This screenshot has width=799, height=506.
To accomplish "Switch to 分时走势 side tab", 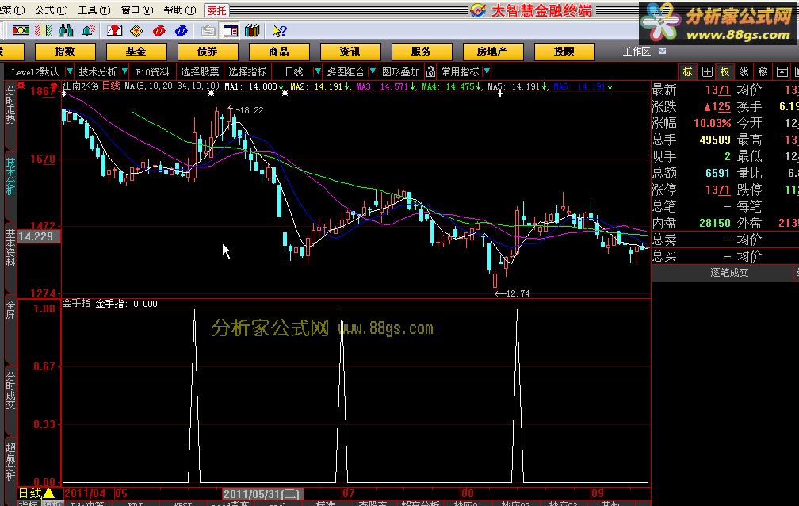I will point(11,105).
